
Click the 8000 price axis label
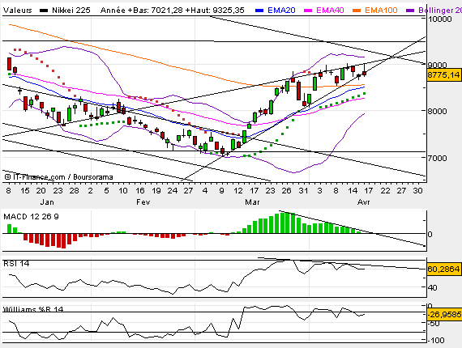point(438,111)
